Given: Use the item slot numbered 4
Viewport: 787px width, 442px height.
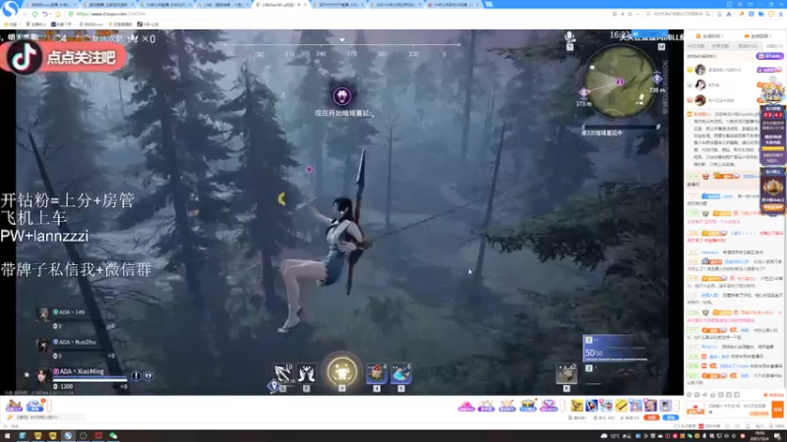Looking at the screenshot, I should (377, 374).
